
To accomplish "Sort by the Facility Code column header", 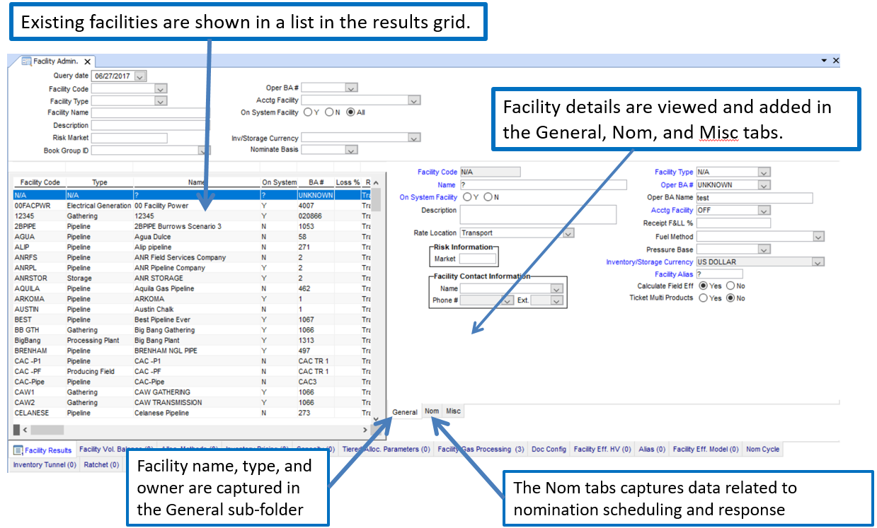I will coord(40,182).
